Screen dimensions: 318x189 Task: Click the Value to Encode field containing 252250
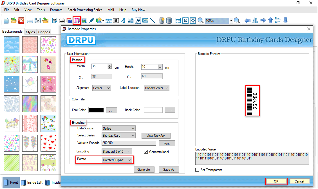point(129,143)
